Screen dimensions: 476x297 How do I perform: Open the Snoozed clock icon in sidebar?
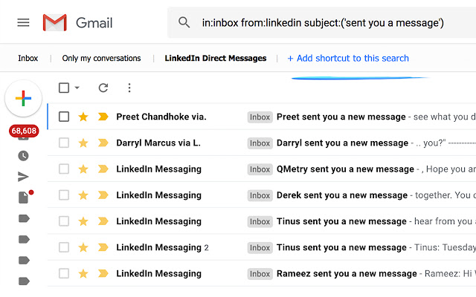click(x=23, y=156)
